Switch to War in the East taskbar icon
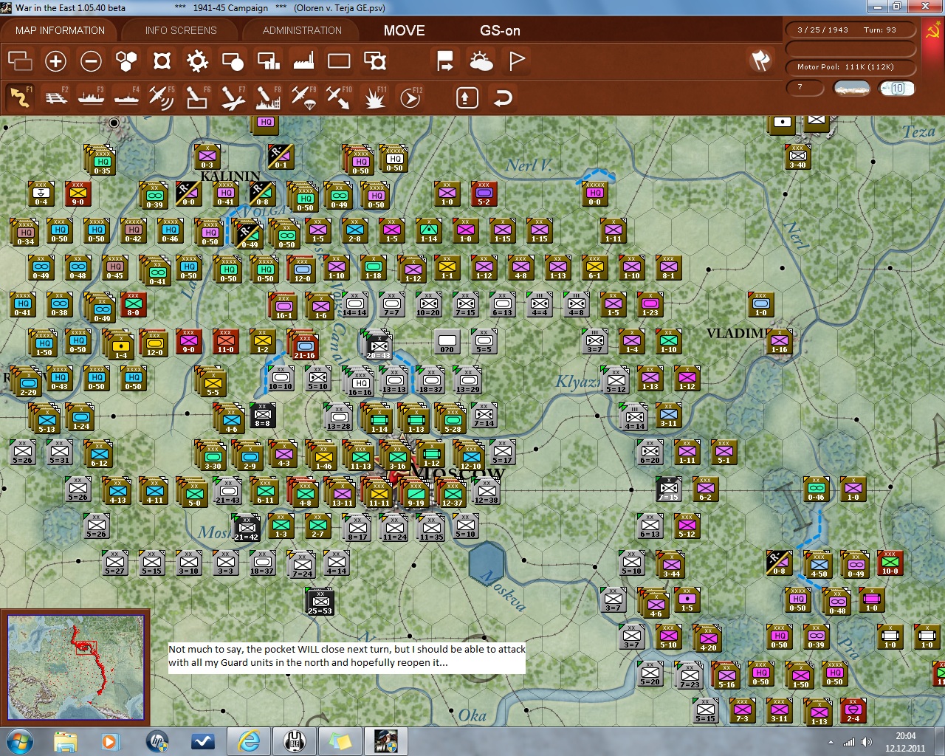Viewport: 945px width, 756px height. 386,740
